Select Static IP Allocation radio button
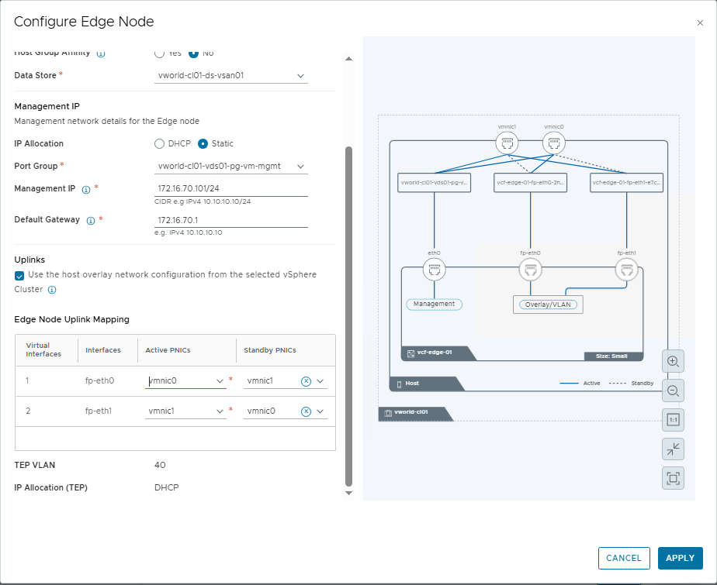Viewport: 717px width, 585px height. (203, 143)
